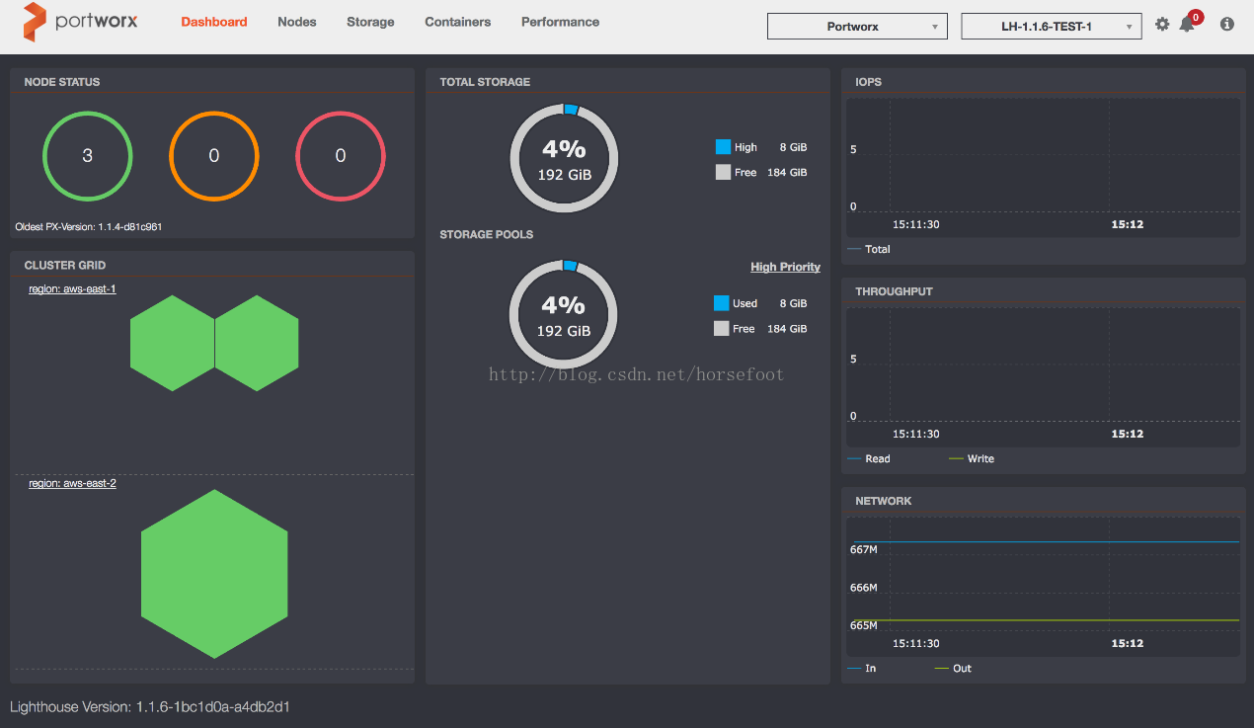This screenshot has width=1254, height=728.
Task: Click the blue High legend swatch
Action: (x=723, y=147)
